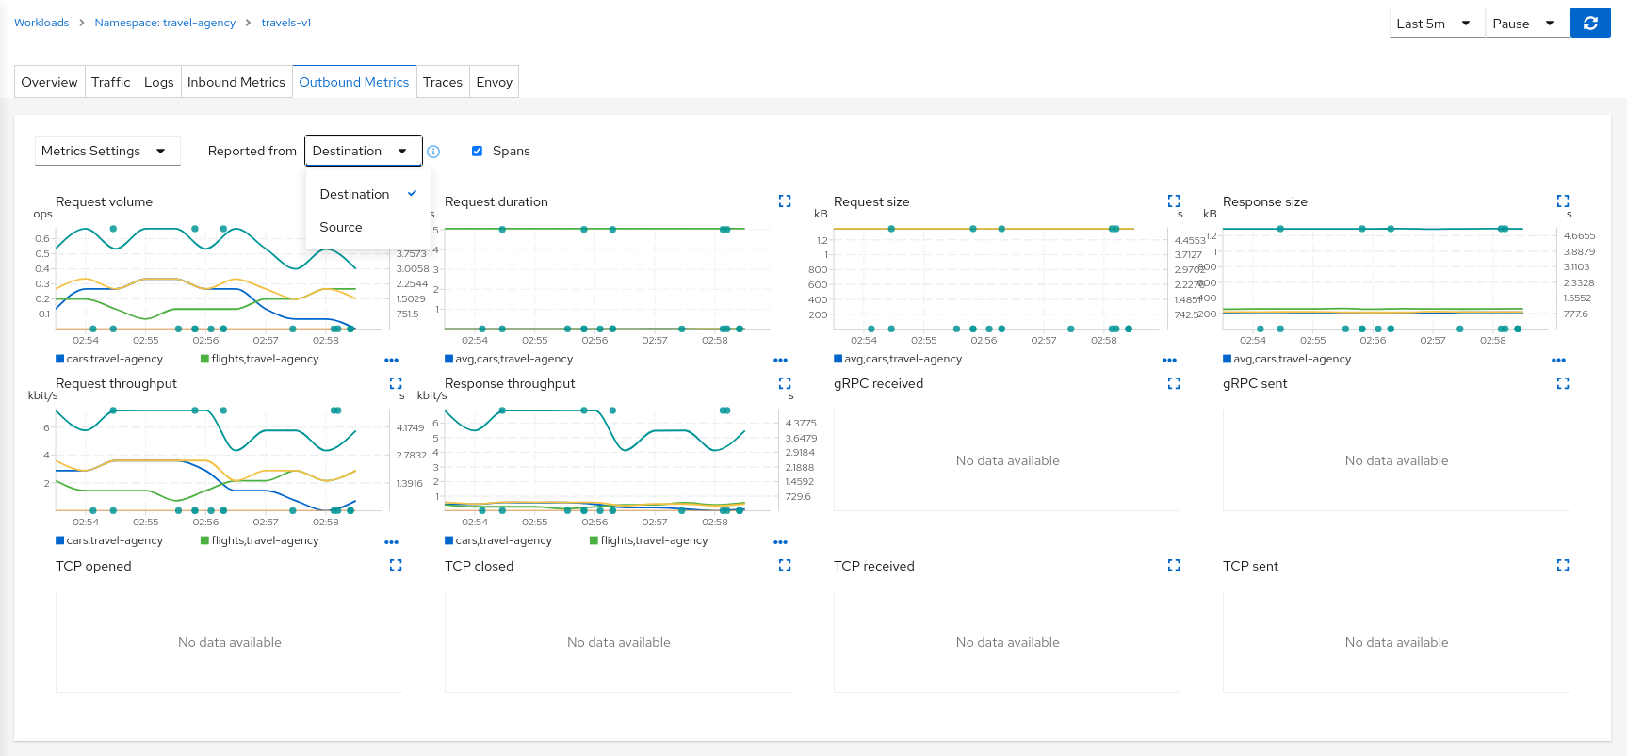Open the Traces tab
This screenshot has height=756, width=1627.
442,82
